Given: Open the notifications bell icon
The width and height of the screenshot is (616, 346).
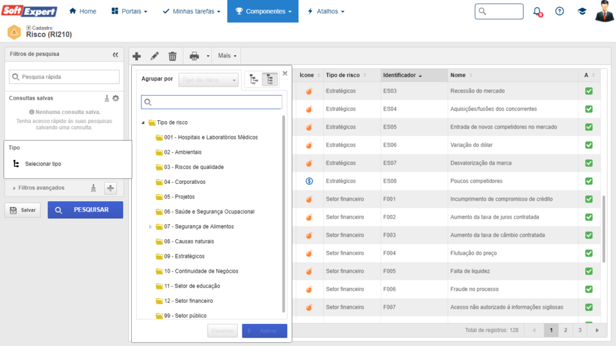Looking at the screenshot, I should (538, 11).
